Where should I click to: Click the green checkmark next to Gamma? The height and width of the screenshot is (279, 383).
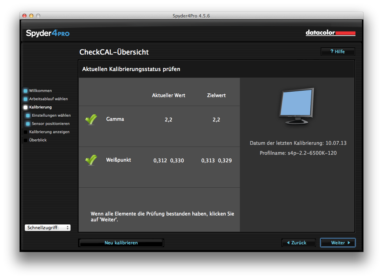91,119
